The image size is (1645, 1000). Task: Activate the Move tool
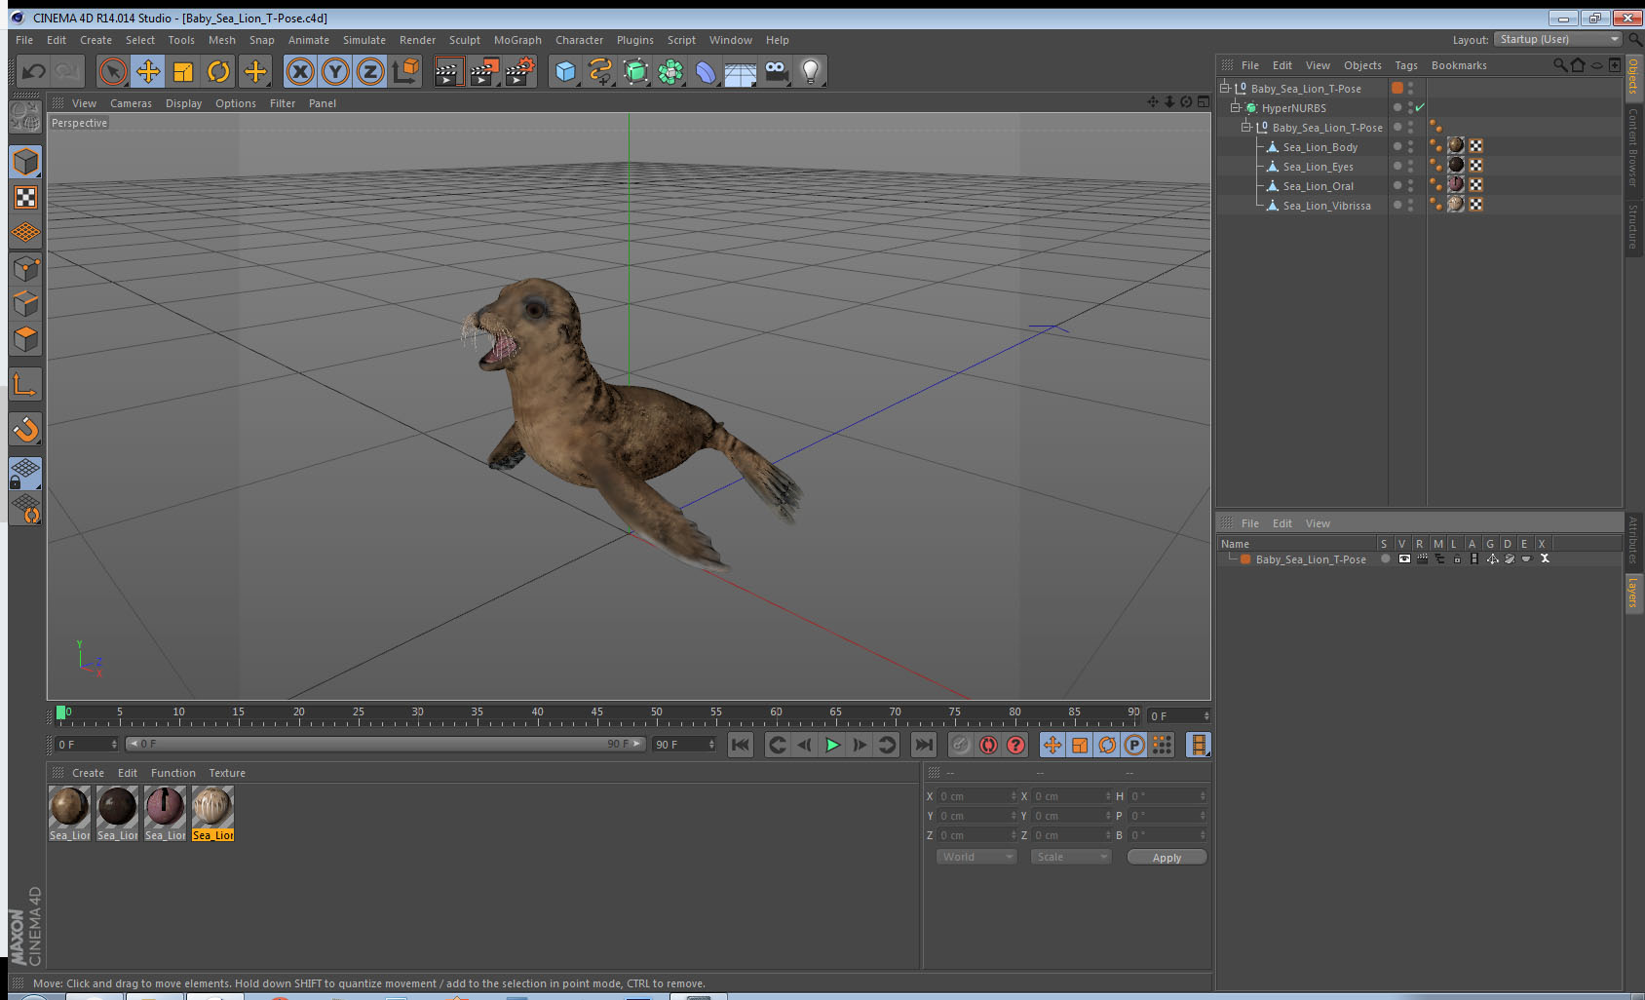coord(148,71)
